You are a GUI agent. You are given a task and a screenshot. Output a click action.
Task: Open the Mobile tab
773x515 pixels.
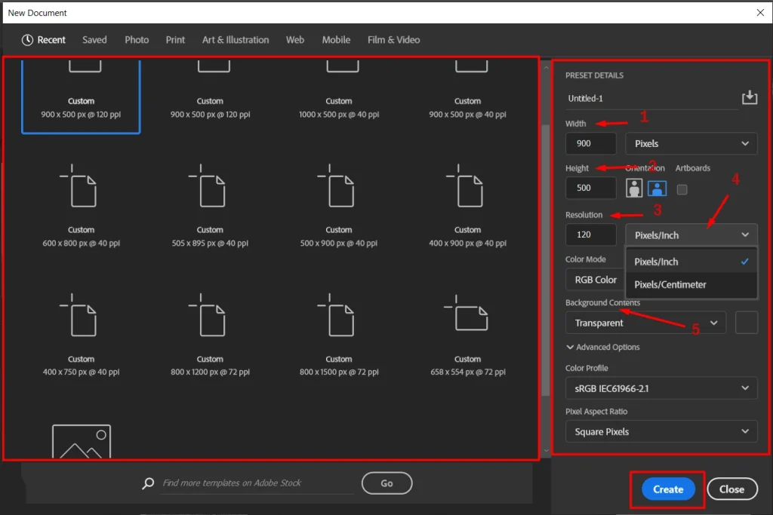(336, 40)
